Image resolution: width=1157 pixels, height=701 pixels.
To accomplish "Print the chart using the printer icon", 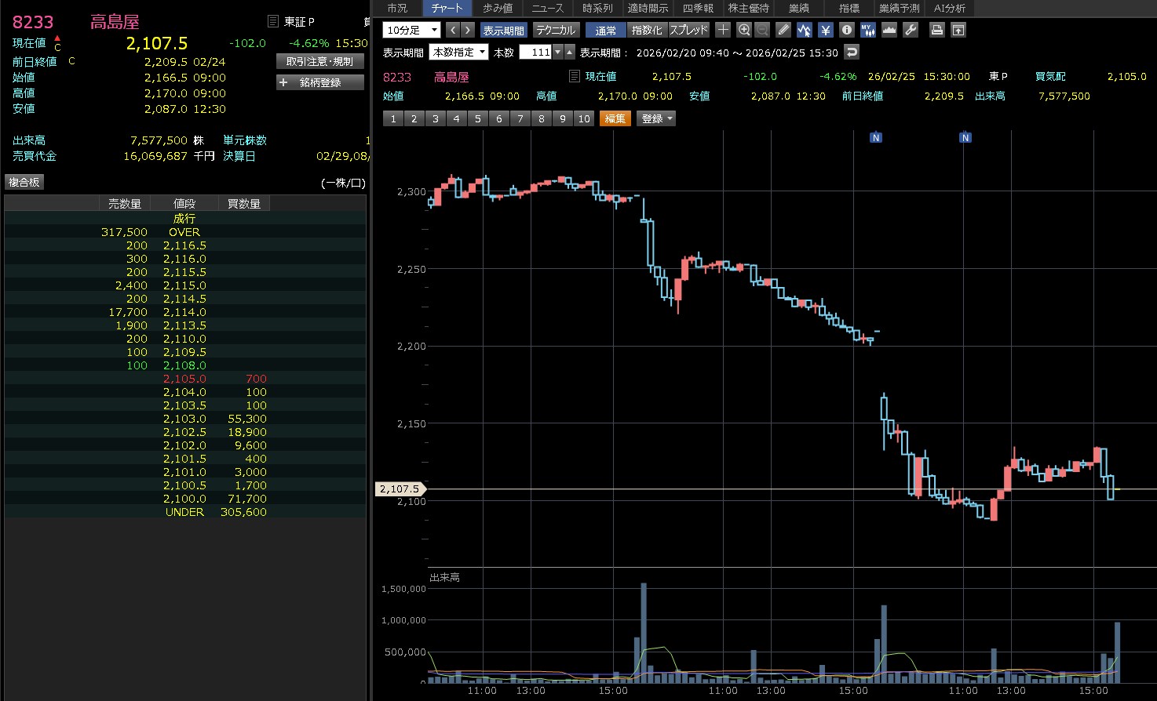I will (936, 30).
